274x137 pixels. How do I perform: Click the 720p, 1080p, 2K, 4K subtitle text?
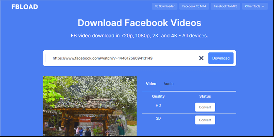pyautogui.click(x=139, y=35)
